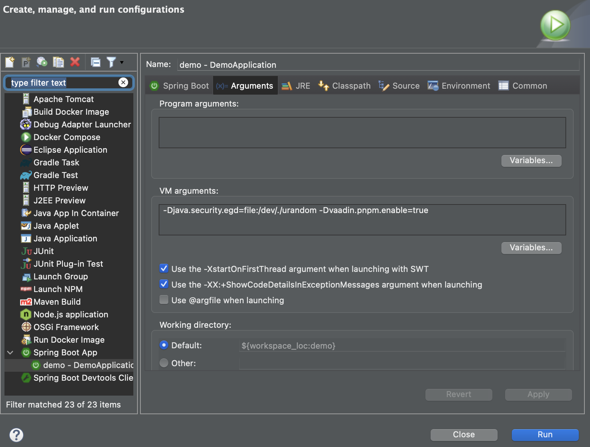This screenshot has width=590, height=447.
Task: Click the Collapse All toolbar icon
Action: [x=96, y=62]
